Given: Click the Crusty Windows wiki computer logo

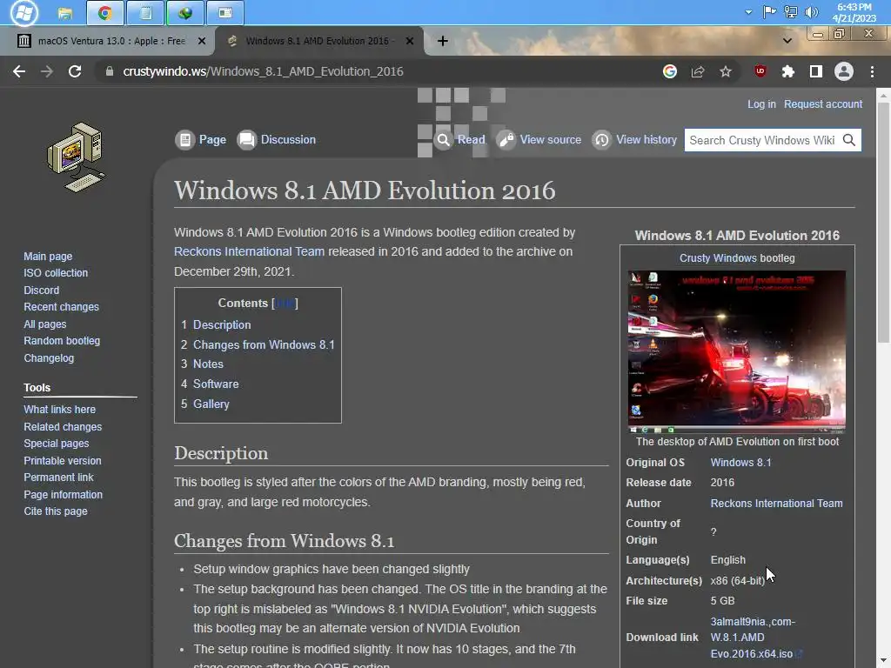Looking at the screenshot, I should 77,157.
